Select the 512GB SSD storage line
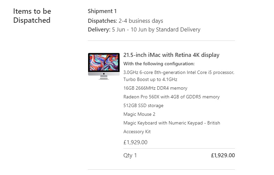 tap(143, 106)
